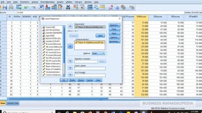Screen dimensions: 202x113
Task: Select Gender [GENDER] in the variable list
Action: (52, 33)
